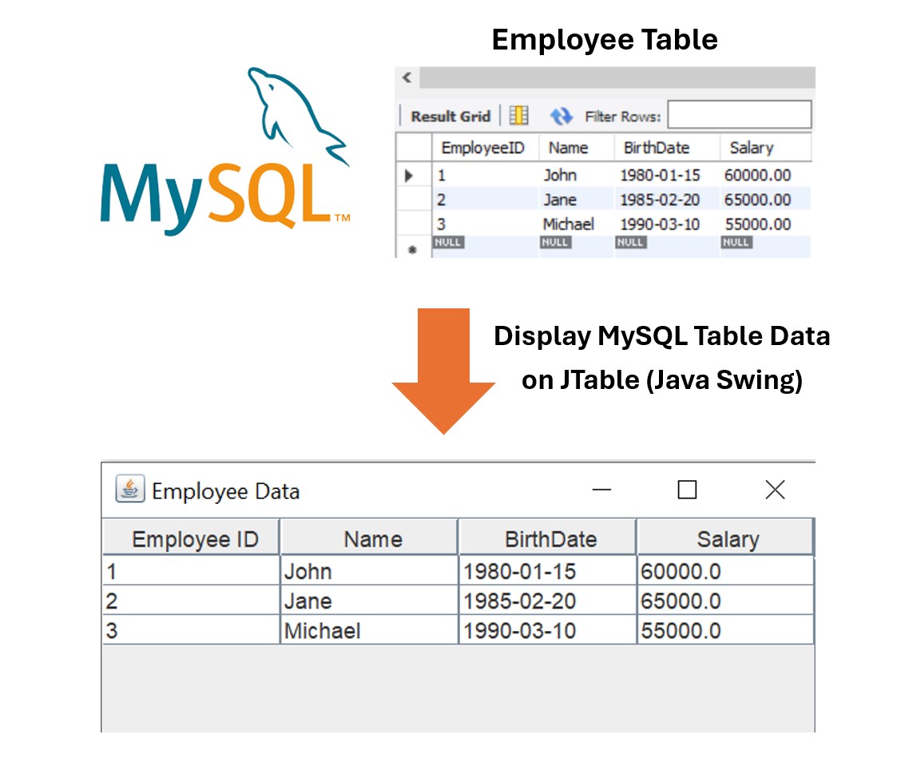The height and width of the screenshot is (778, 897).
Task: Click the grid view icon beside Result Grid
Action: tap(519, 116)
